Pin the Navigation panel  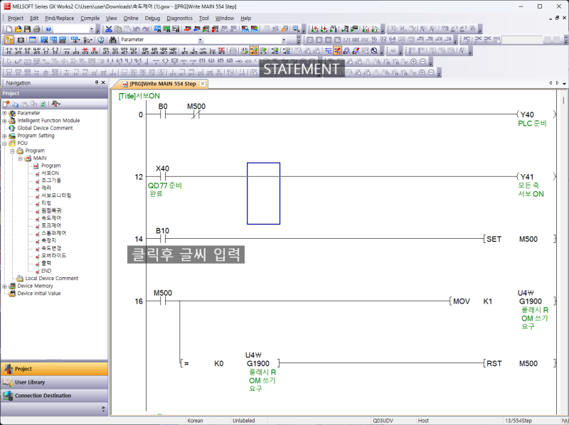click(x=97, y=82)
